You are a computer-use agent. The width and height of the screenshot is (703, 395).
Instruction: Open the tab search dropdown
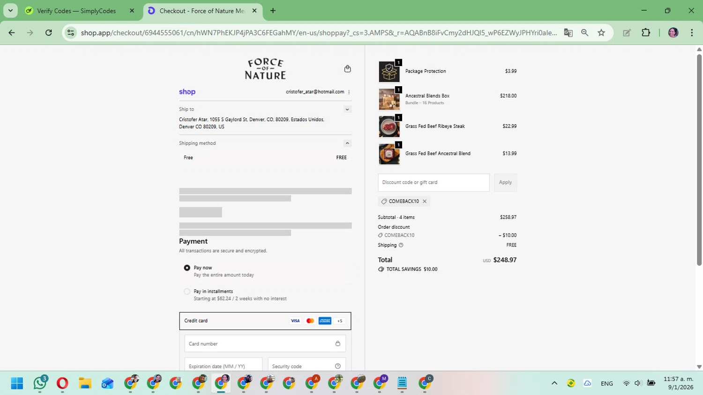pos(10,11)
